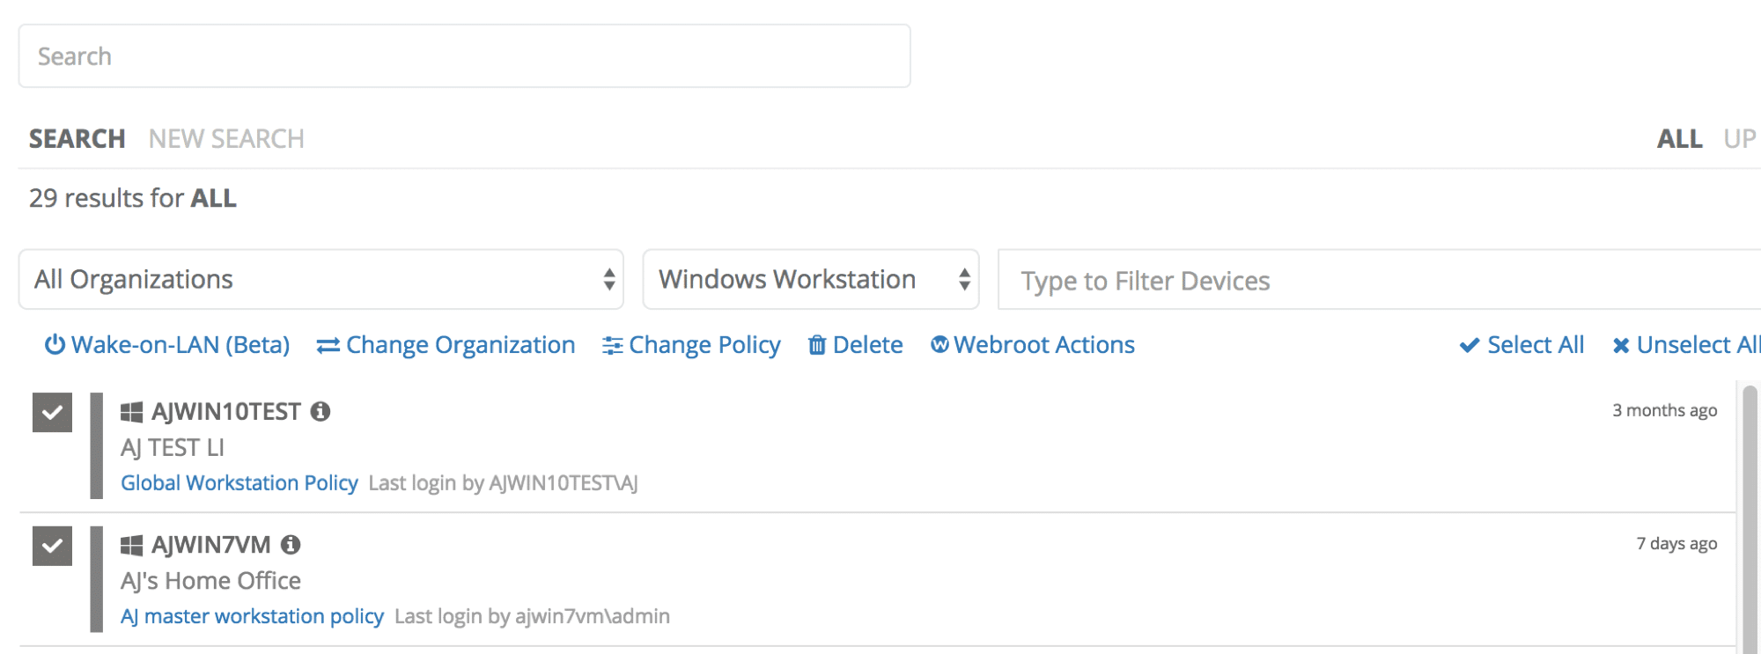This screenshot has width=1761, height=654.
Task: Uncheck the AJWIN10TEST device checkbox
Action: [52, 413]
